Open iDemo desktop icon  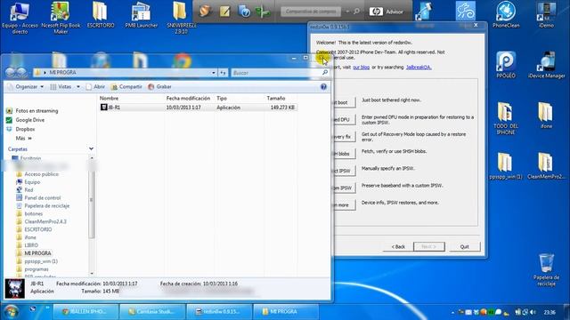click(x=546, y=15)
